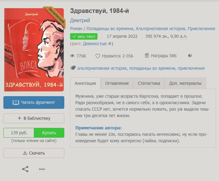Click the Читать фрагмент button
219x181 pixels.
click(34, 102)
